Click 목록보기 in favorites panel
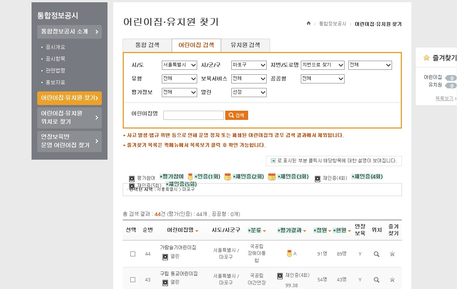 click(444, 99)
